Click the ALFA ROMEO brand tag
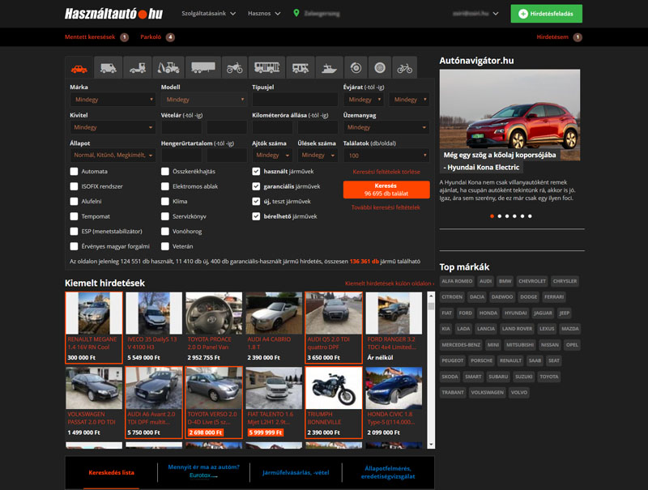The height and width of the screenshot is (490, 648). pos(457,281)
